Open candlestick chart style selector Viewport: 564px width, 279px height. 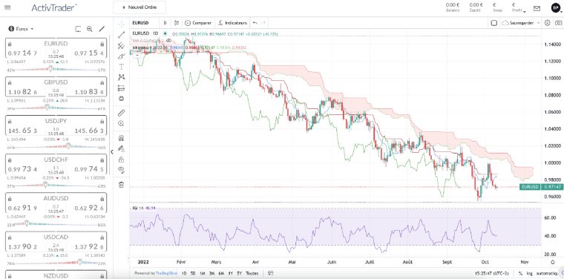[177, 23]
